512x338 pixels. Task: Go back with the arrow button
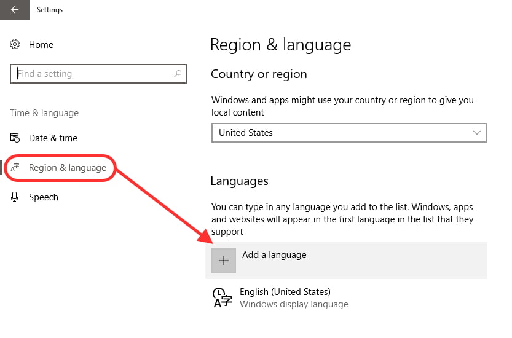coord(14,10)
